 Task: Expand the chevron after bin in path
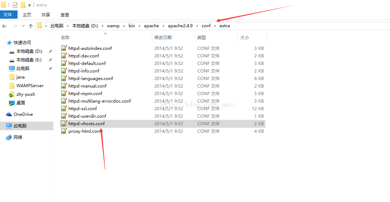[139, 26]
